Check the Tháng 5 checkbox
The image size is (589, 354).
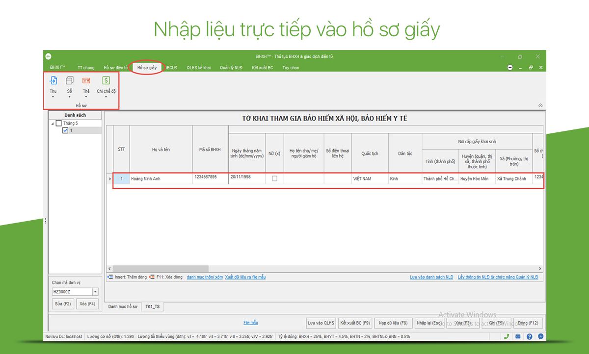[59, 123]
